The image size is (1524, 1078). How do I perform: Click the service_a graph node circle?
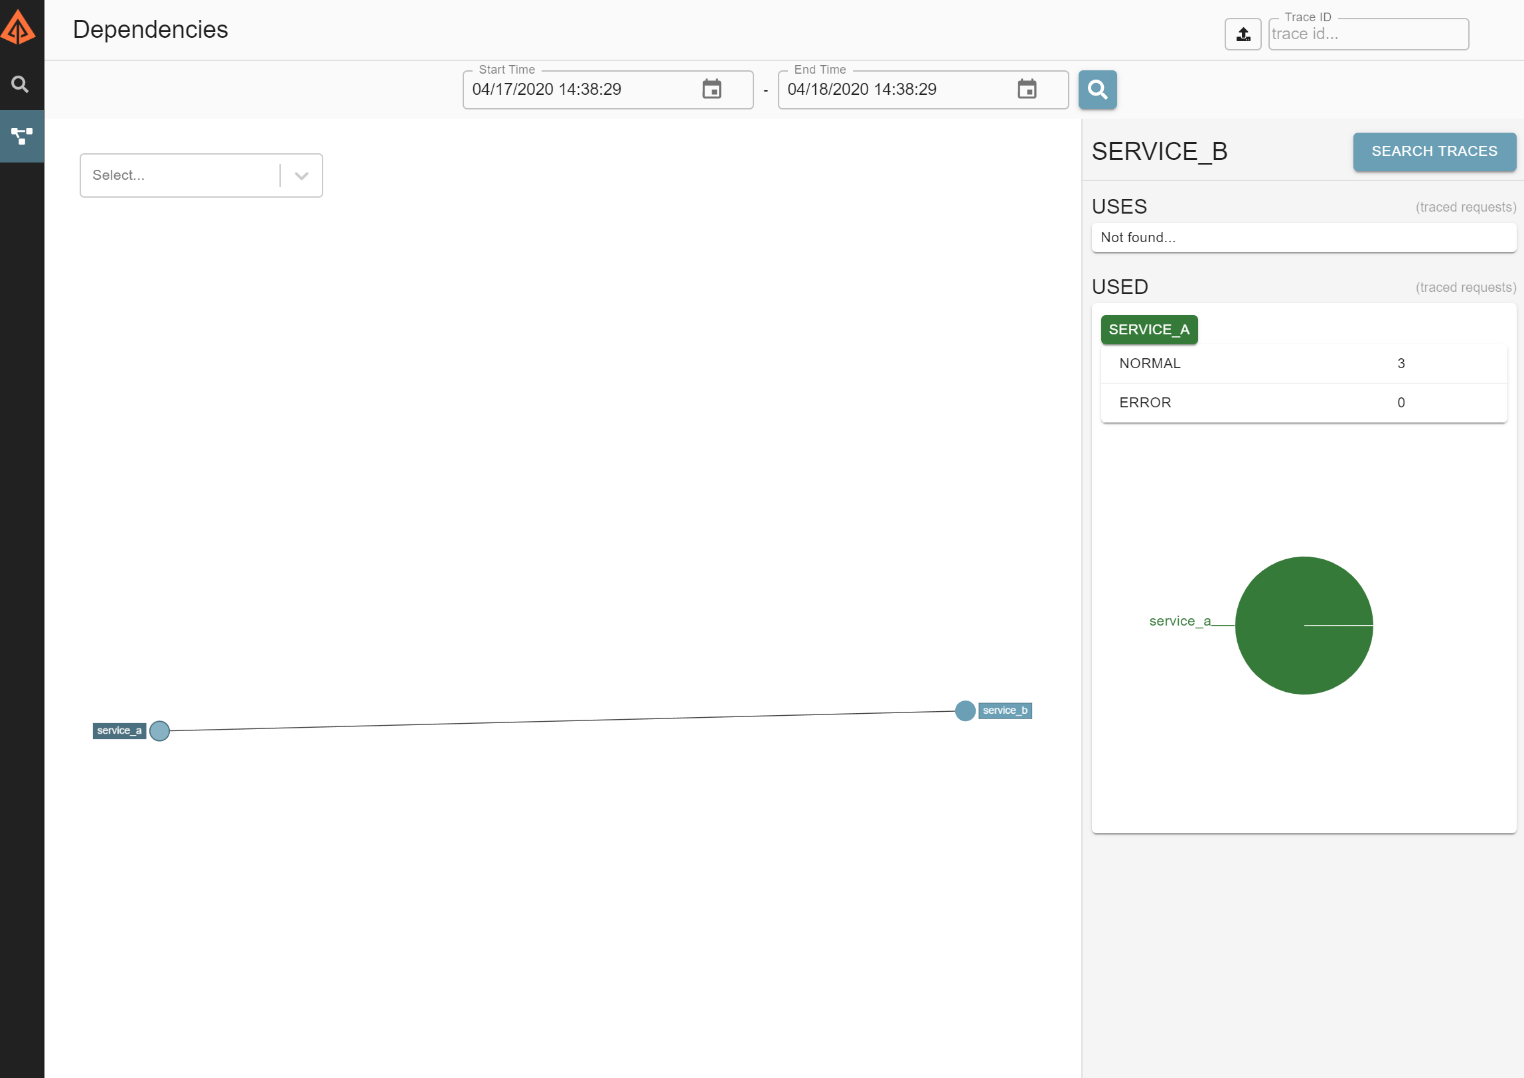pos(159,731)
